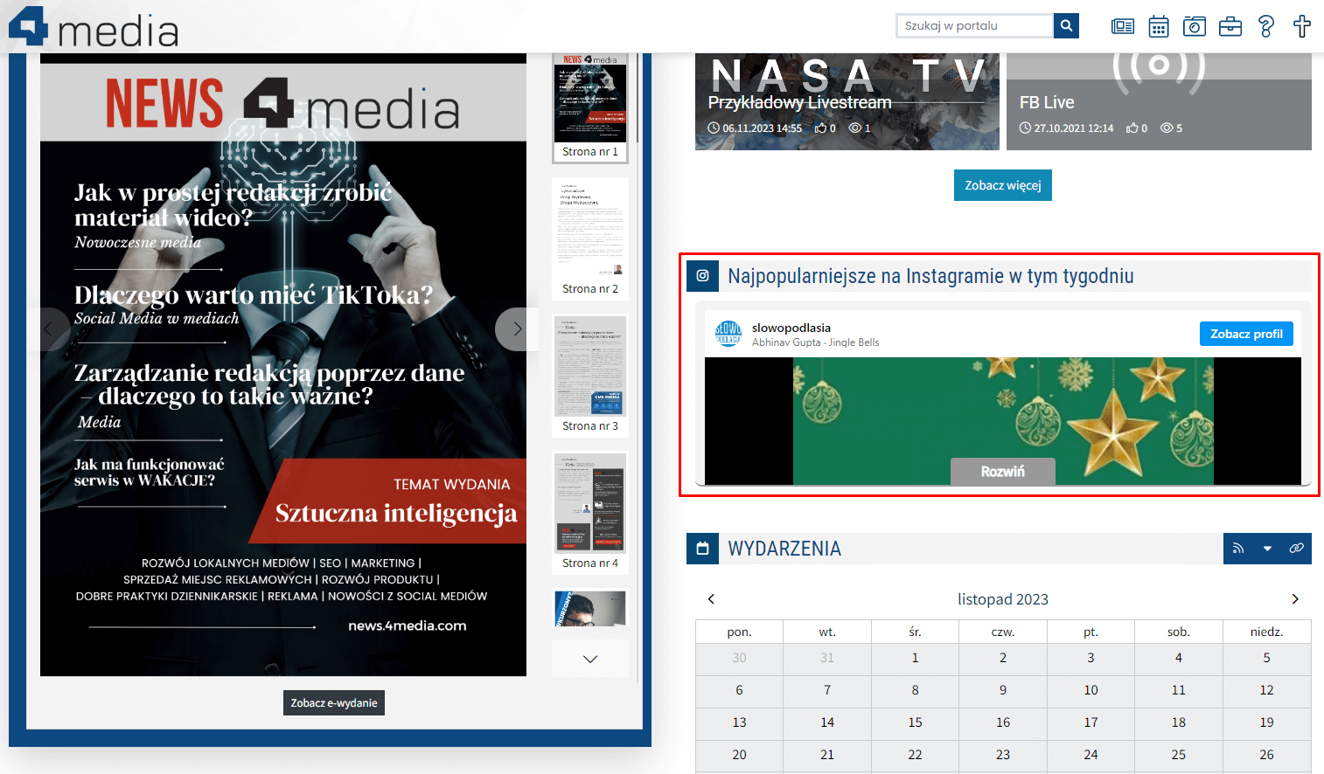Go to next e-edition page arrow
The image size is (1324, 774).
point(517,329)
